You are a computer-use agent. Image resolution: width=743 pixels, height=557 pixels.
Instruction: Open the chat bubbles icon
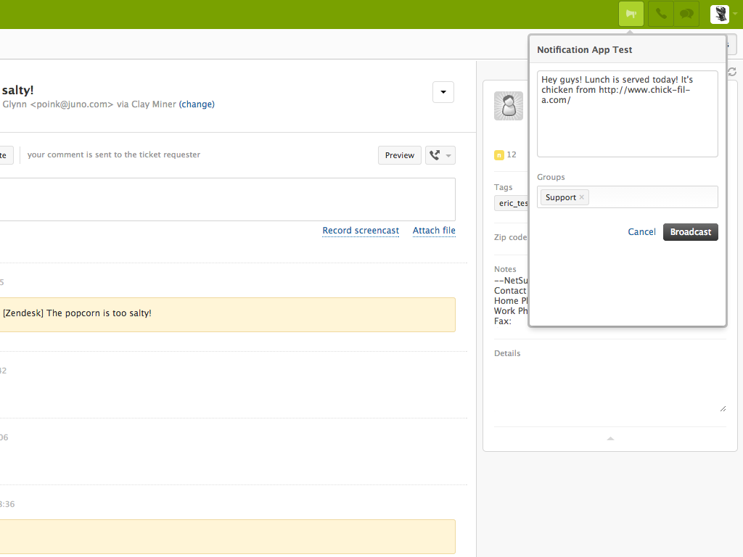pos(686,14)
